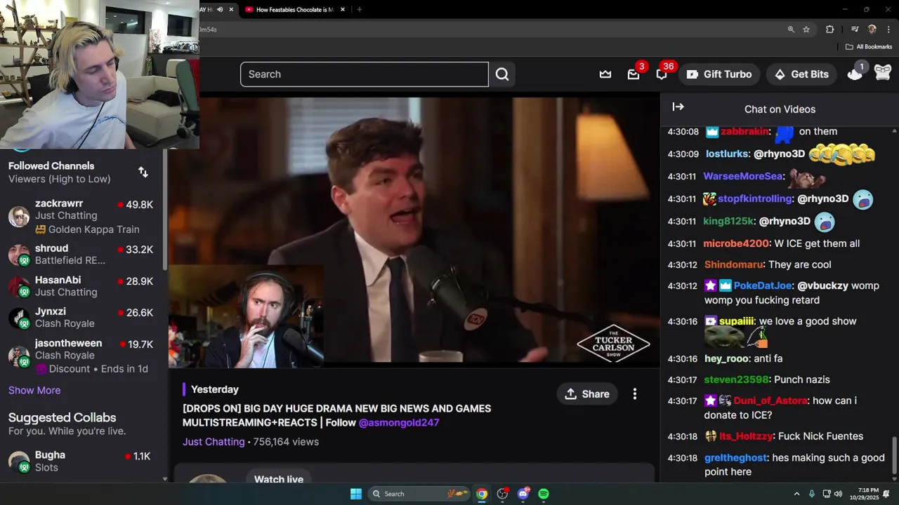Open HasanAbi channel in followed list
The image size is (899, 505).
click(84, 286)
